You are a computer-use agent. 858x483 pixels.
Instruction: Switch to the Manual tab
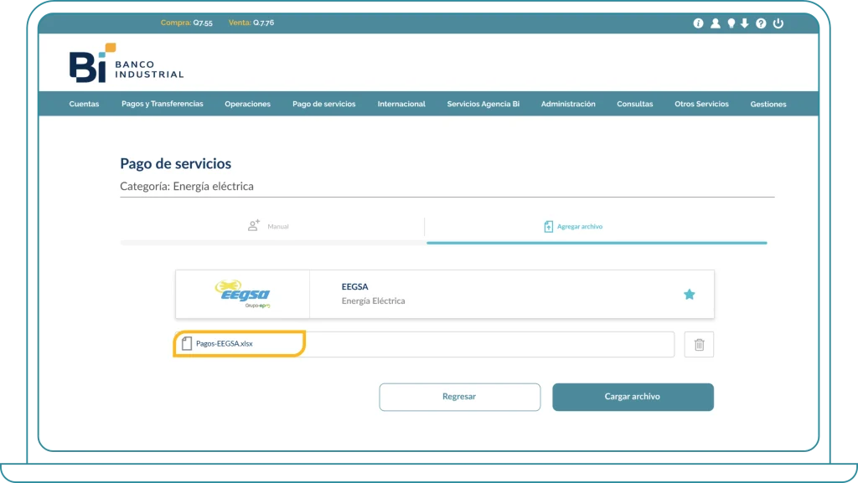coord(270,226)
